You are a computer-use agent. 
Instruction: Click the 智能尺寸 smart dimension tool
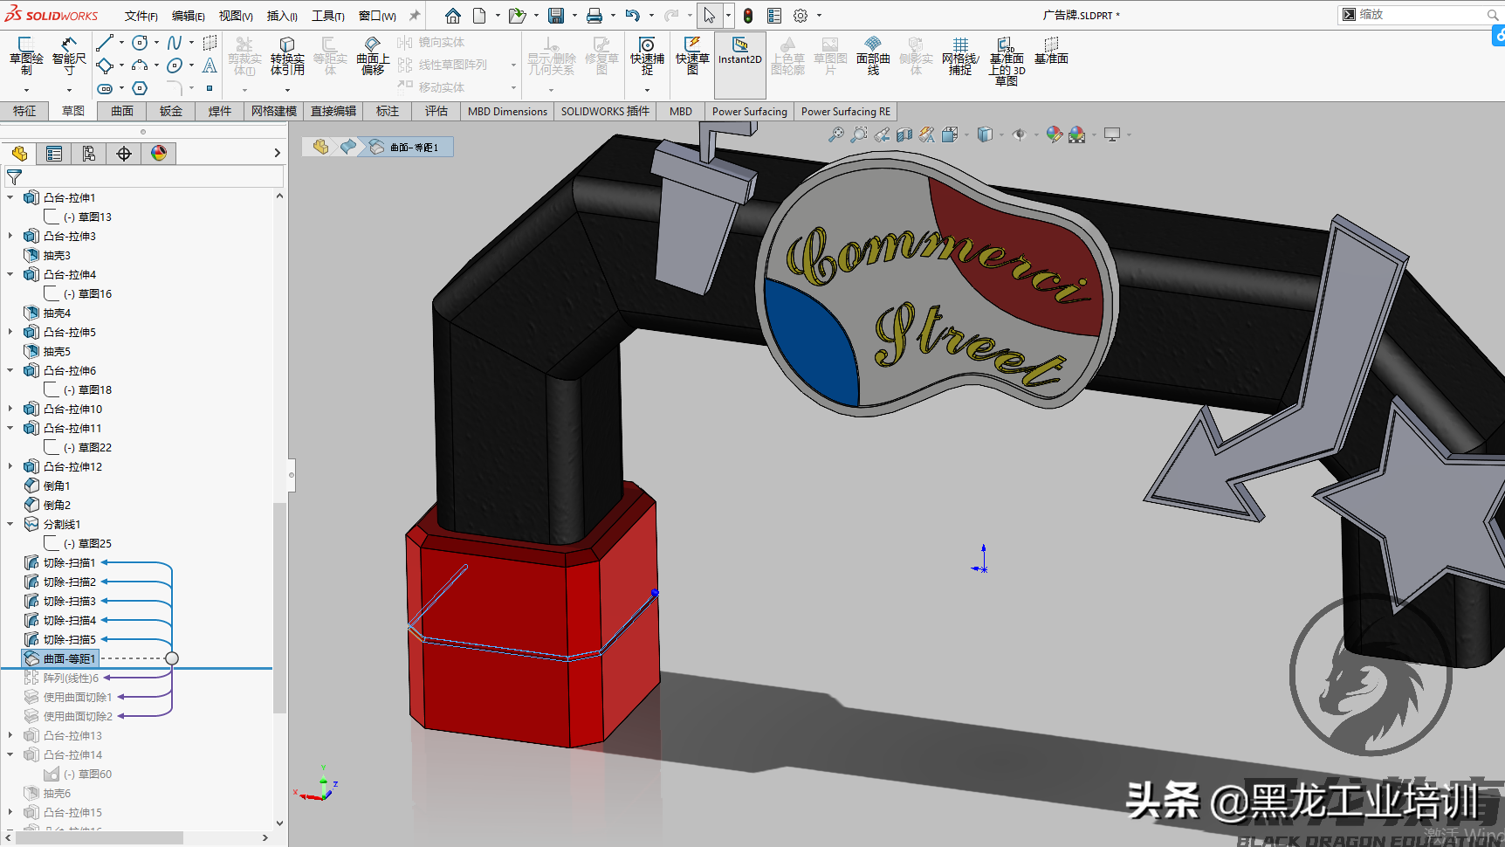(x=68, y=57)
